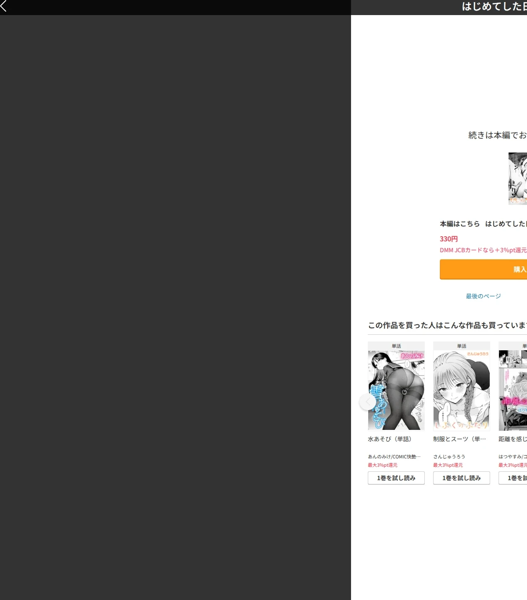
Task: Click the あんのみけ/COMIC快艶 author link
Action: (394, 457)
